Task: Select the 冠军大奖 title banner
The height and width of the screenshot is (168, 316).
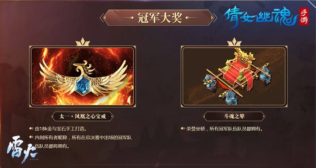Action: tap(159, 18)
